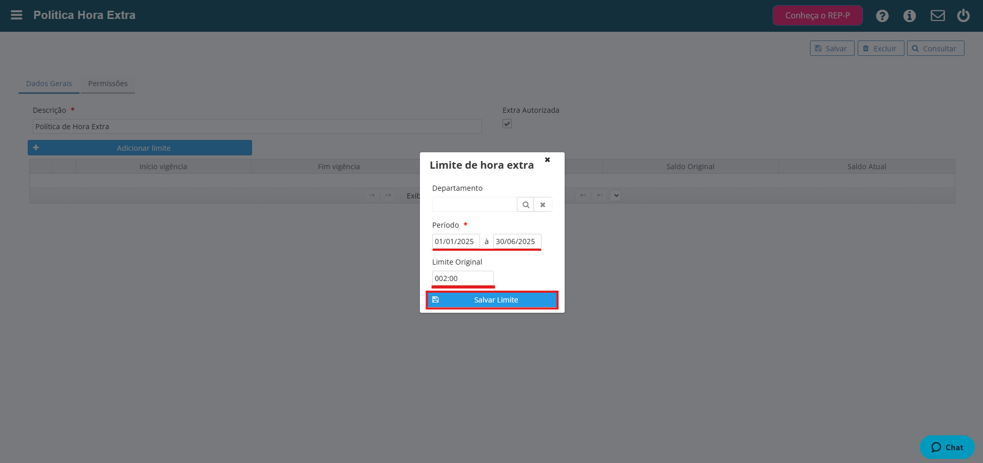The image size is (983, 463).
Task: Click Saldo Original column header
Action: (x=690, y=167)
